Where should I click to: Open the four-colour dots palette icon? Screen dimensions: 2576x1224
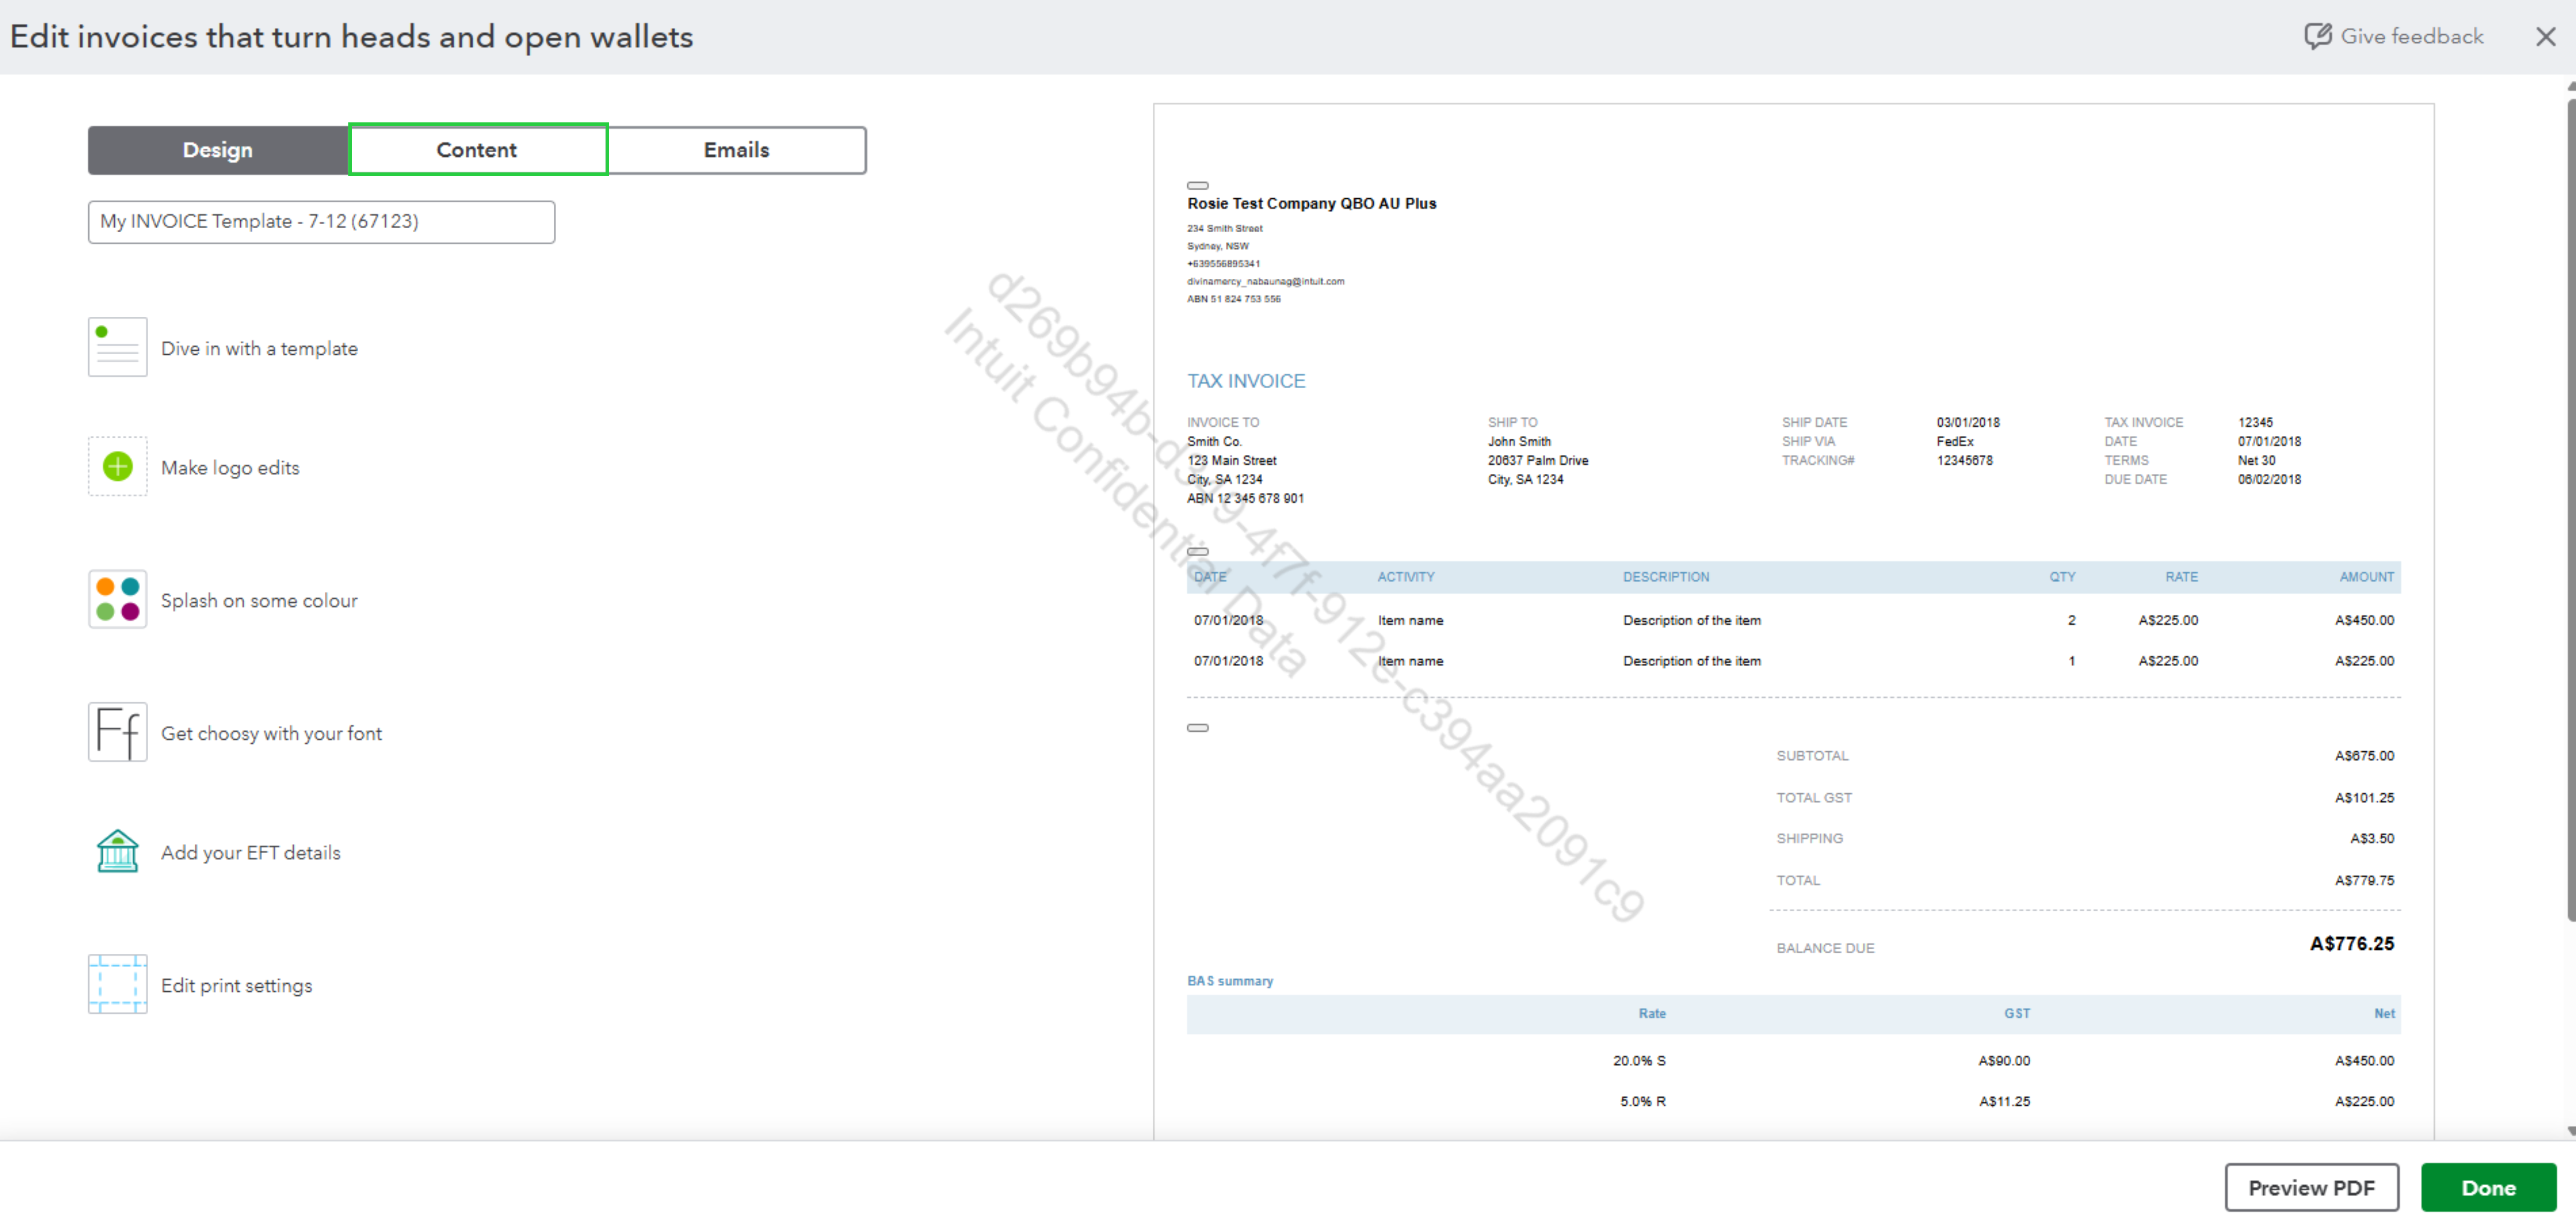(x=117, y=599)
